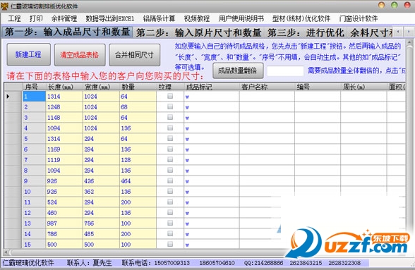Viewport: 415px width, 270px height.
Task: Click the orange minimize window button
Action: [x=381, y=5]
